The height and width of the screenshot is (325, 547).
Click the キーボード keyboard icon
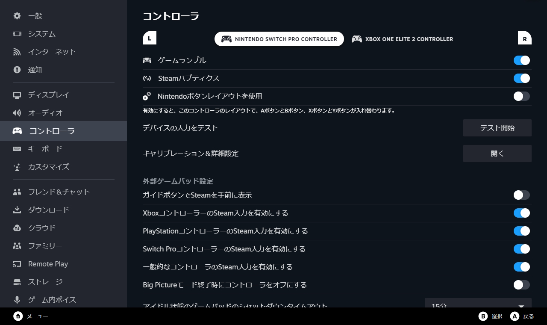[x=17, y=149]
